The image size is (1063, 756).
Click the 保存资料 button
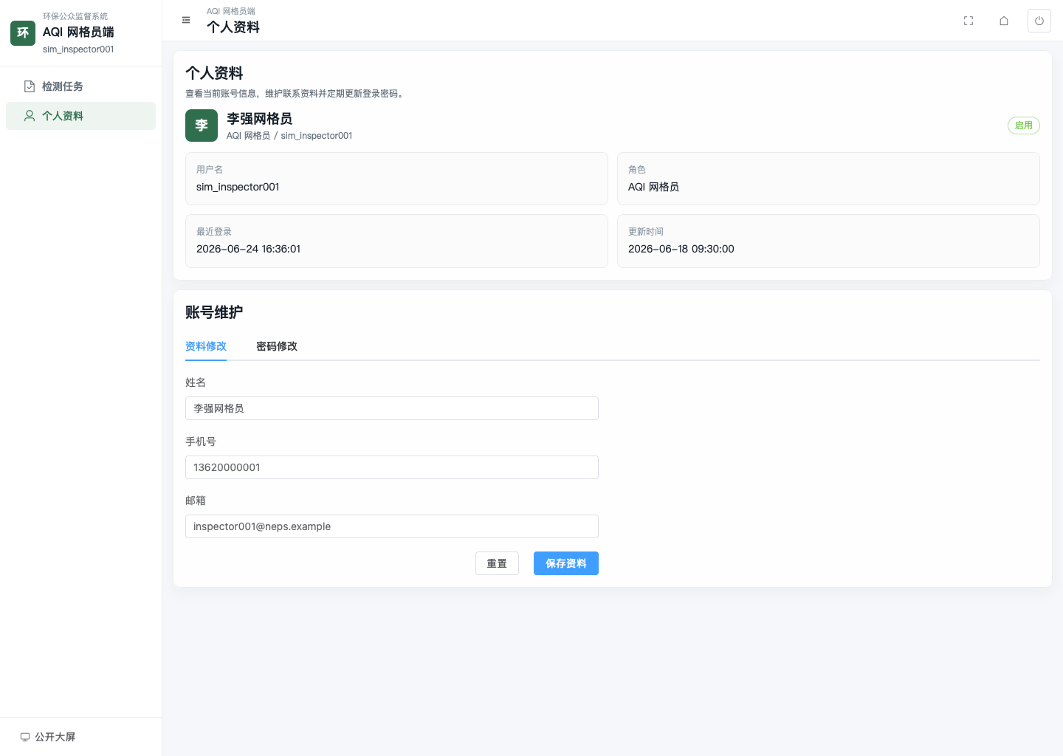coord(566,563)
